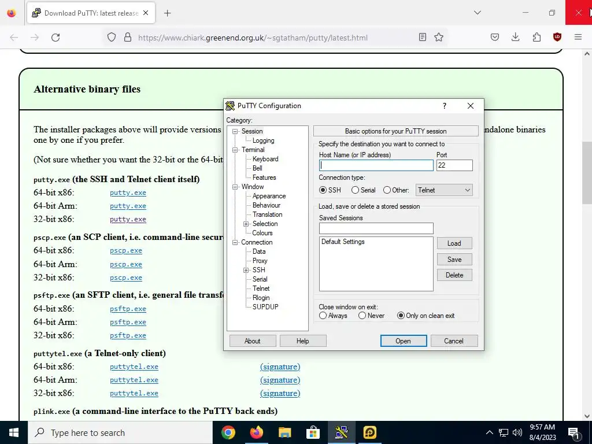Click the Saved Sessions text field
This screenshot has height=444, width=592.
[376, 228]
